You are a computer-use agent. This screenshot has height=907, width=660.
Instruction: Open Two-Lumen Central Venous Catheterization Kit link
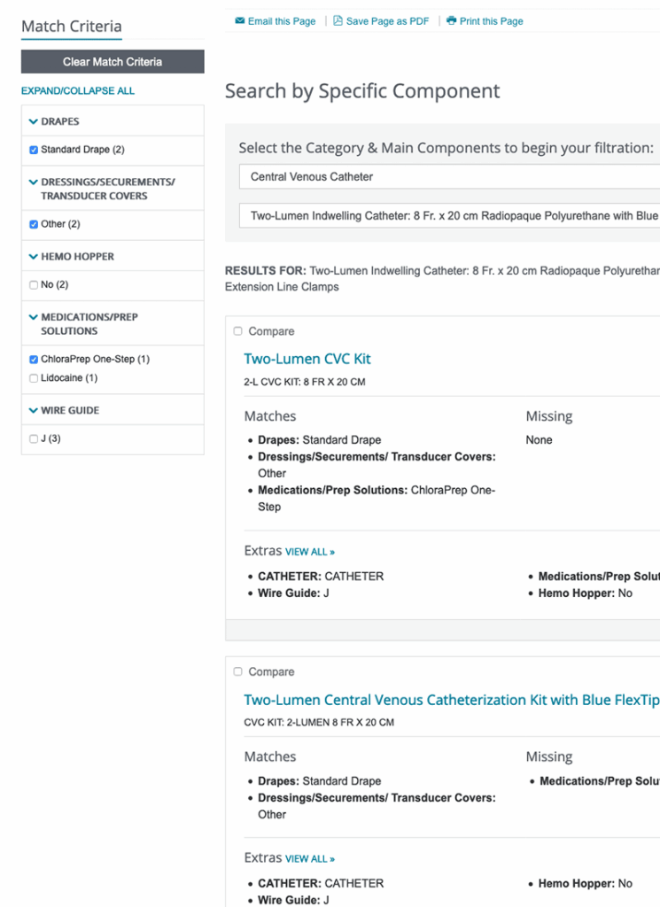tap(451, 700)
